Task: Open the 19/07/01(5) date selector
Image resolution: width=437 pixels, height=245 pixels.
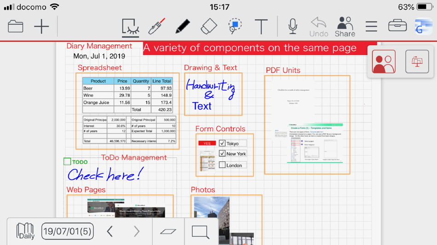Action: pyautogui.click(x=68, y=231)
